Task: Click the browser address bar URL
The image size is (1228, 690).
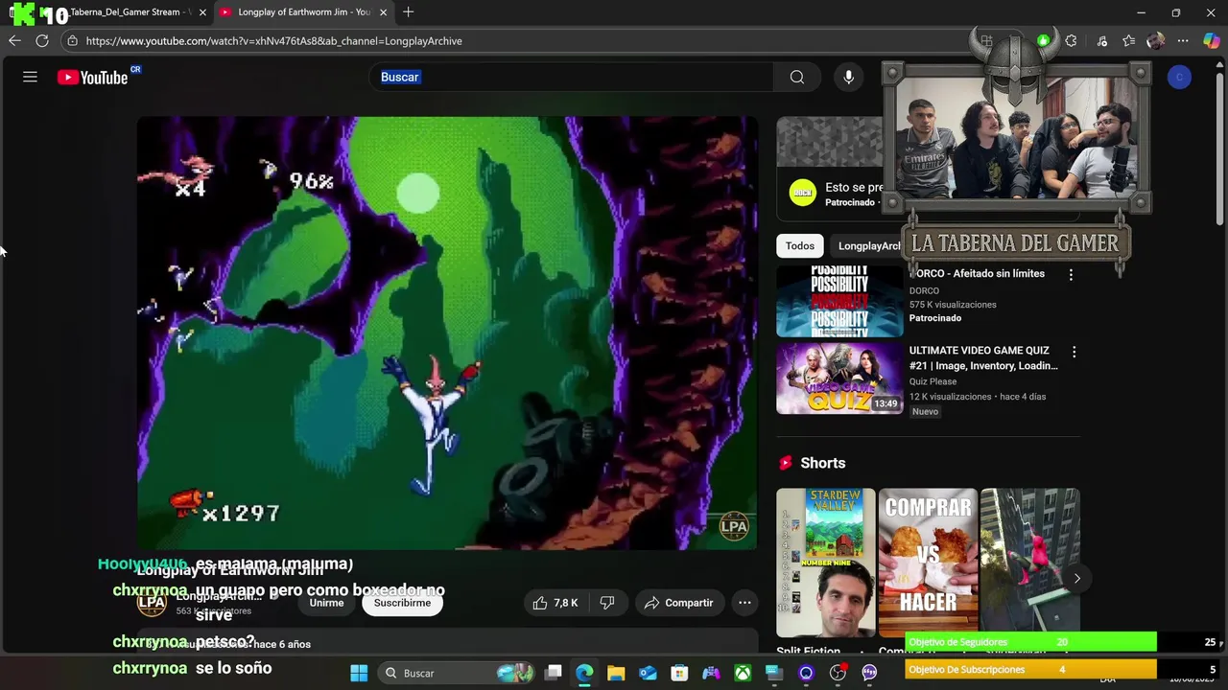Action: tap(274, 41)
